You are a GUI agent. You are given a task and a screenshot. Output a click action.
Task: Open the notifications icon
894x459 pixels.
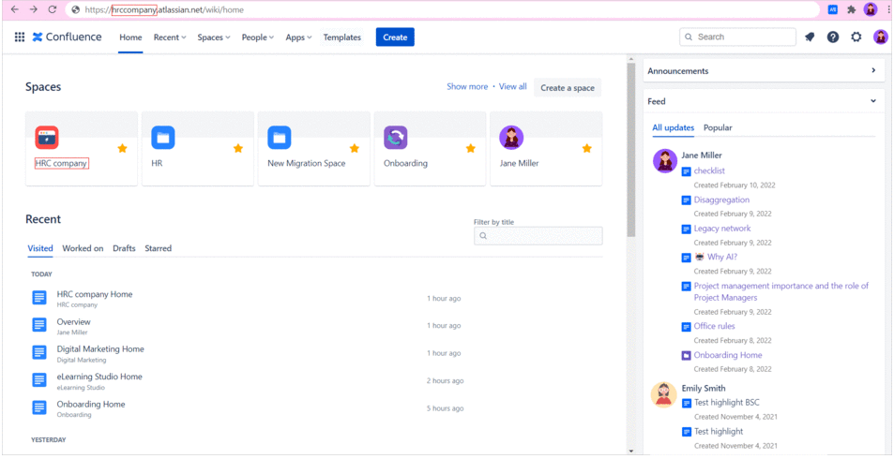pyautogui.click(x=810, y=37)
